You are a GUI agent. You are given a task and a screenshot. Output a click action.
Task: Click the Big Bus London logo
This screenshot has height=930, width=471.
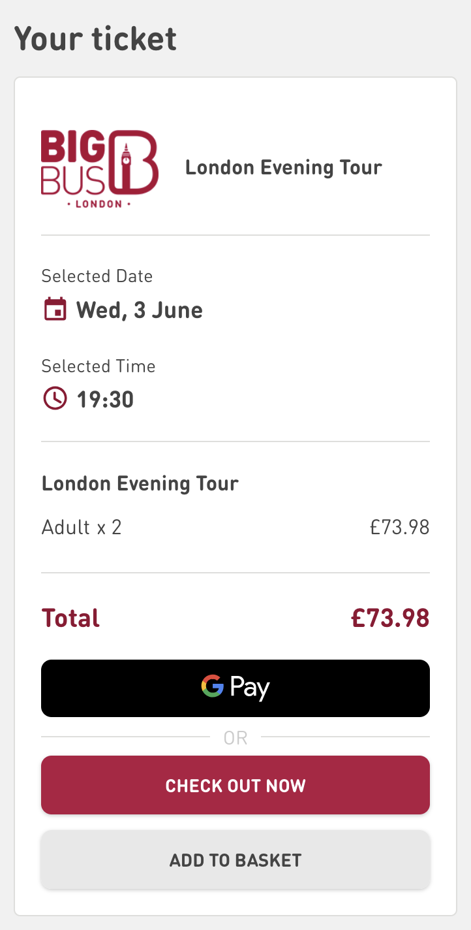[99, 168]
